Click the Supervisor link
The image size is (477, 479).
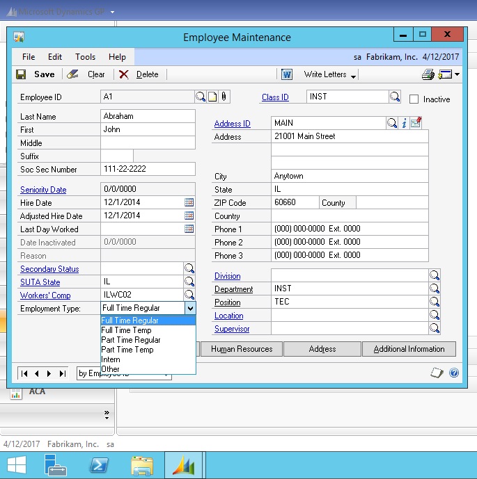(x=232, y=329)
